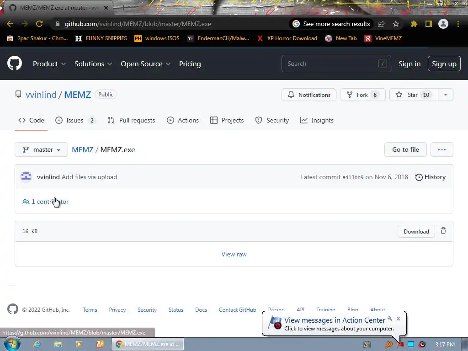The image size is (468, 351).
Task: Click Go to file button
Action: [x=406, y=149]
